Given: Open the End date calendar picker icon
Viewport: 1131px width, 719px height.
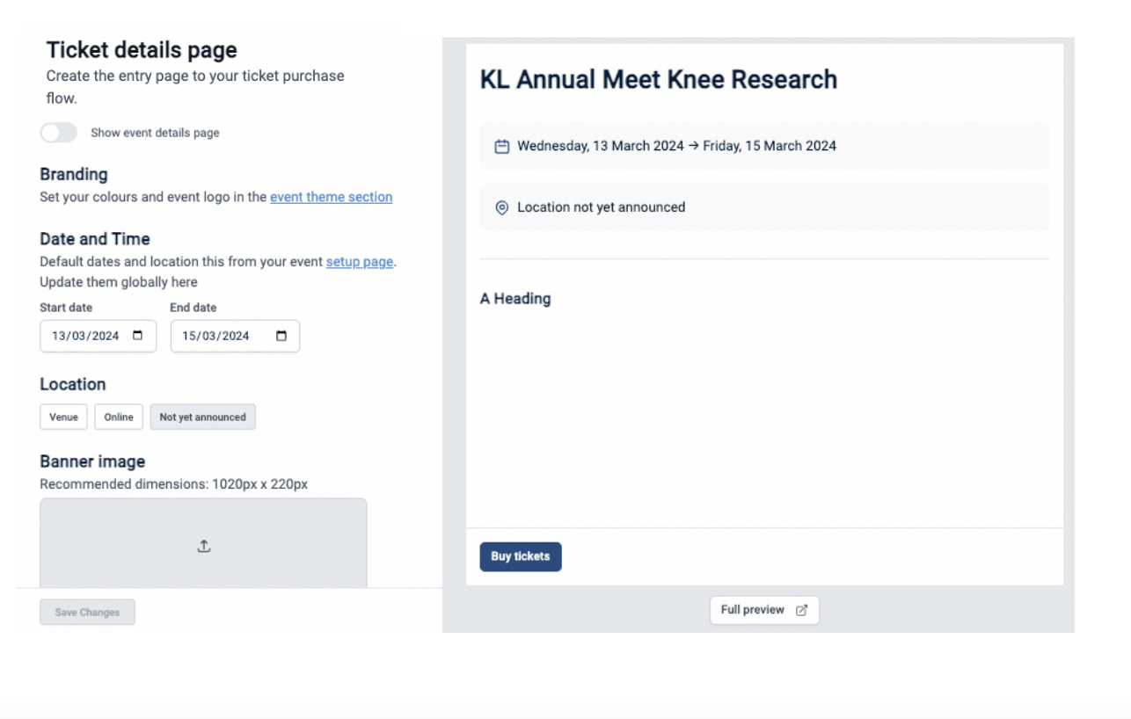Looking at the screenshot, I should 281,336.
